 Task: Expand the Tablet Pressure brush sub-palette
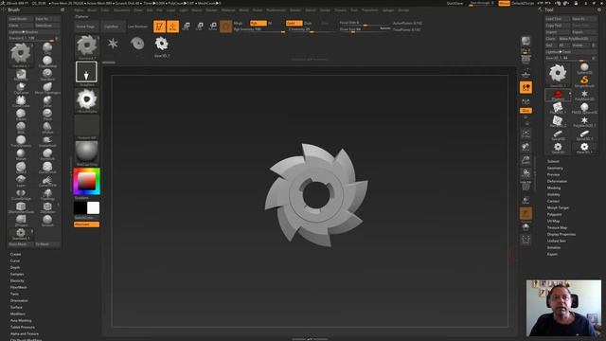coord(23,327)
